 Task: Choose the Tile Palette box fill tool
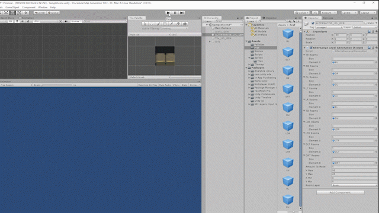pos(165,24)
